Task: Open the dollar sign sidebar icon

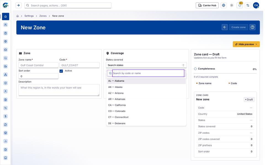Action: 6,116
